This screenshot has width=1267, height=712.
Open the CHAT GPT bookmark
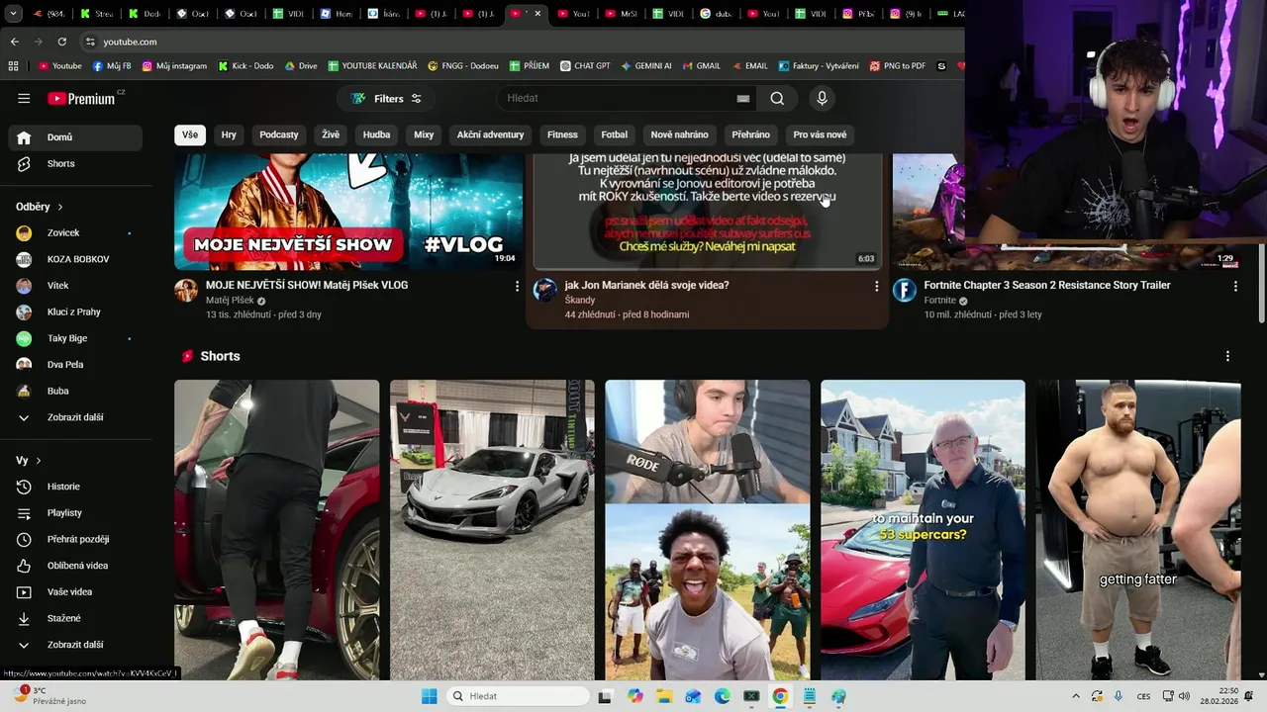coord(584,66)
